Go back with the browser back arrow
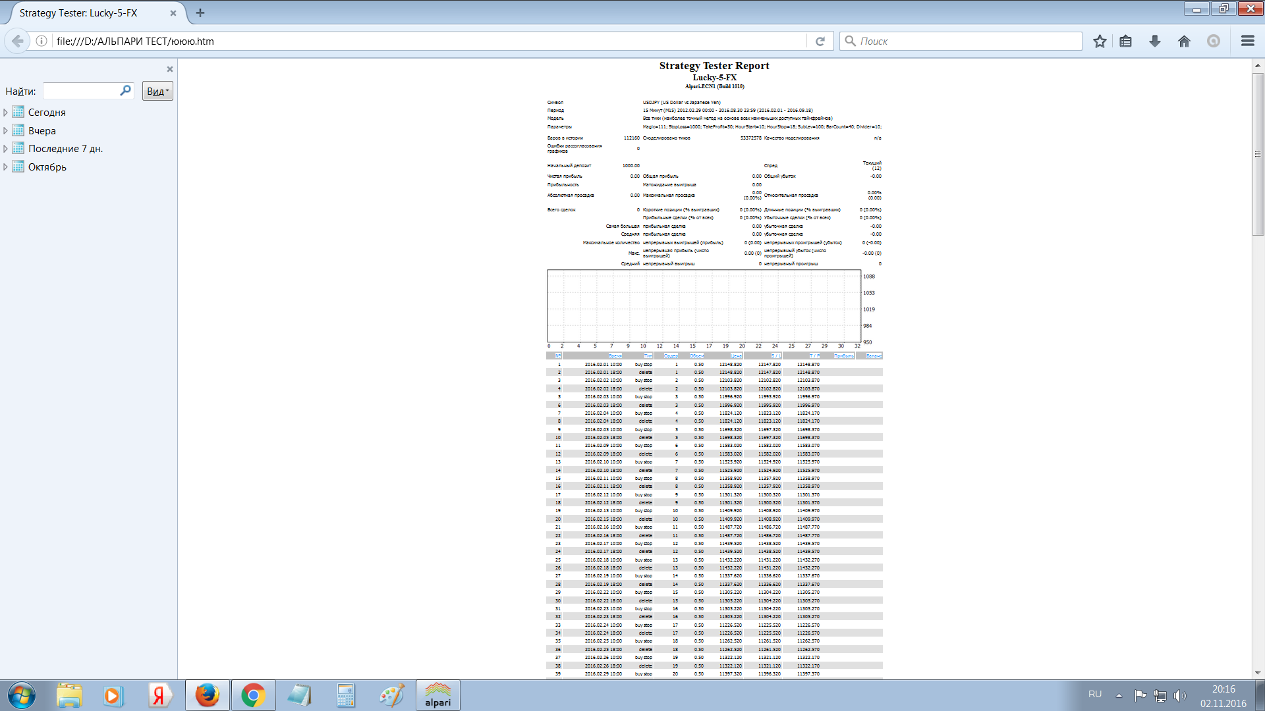 [x=18, y=41]
